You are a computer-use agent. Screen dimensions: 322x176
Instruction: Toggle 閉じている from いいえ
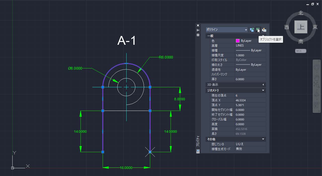[x=250, y=144]
